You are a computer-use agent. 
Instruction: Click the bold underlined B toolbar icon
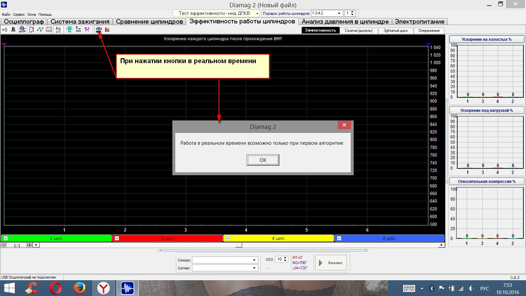pyautogui.click(x=13, y=30)
